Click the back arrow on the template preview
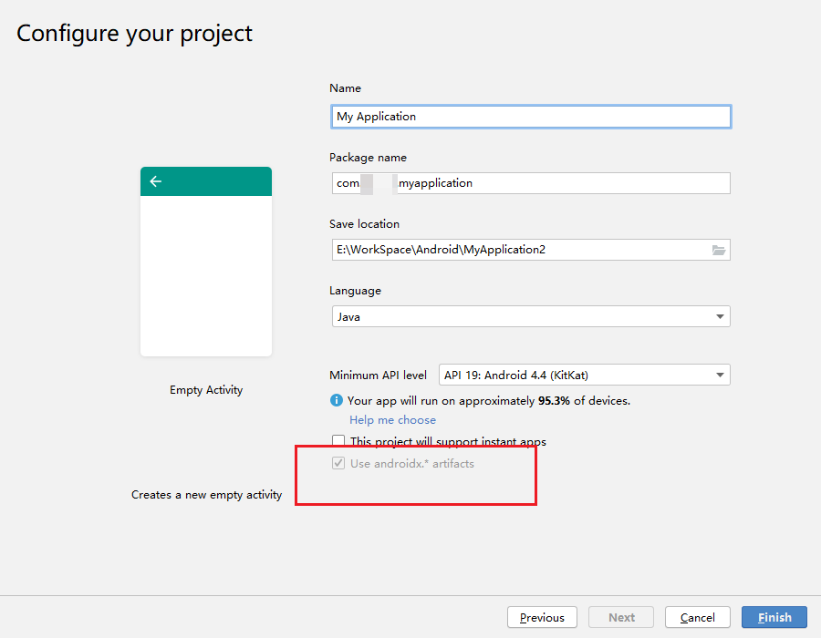821x638 pixels. point(155,181)
